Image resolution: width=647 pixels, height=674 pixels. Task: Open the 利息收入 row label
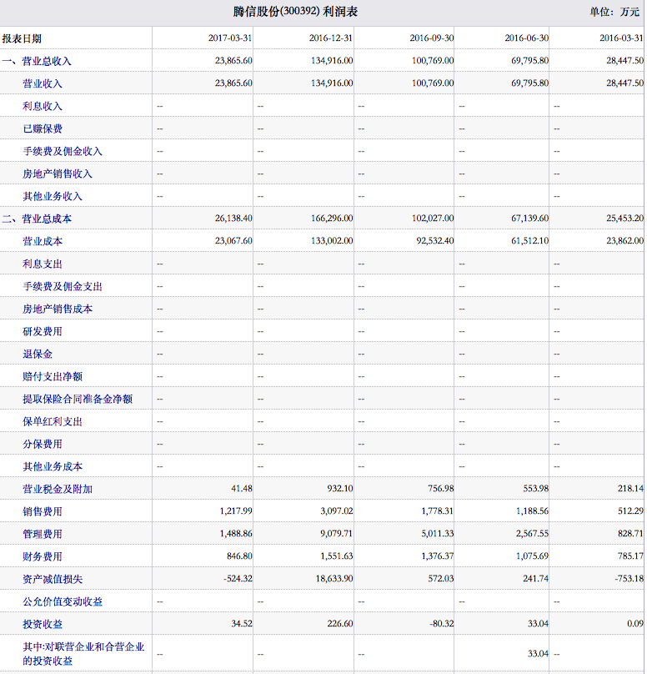42,106
